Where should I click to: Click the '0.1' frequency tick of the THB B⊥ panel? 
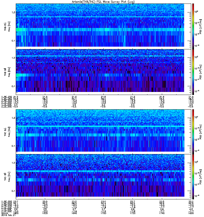tap(13, 41)
